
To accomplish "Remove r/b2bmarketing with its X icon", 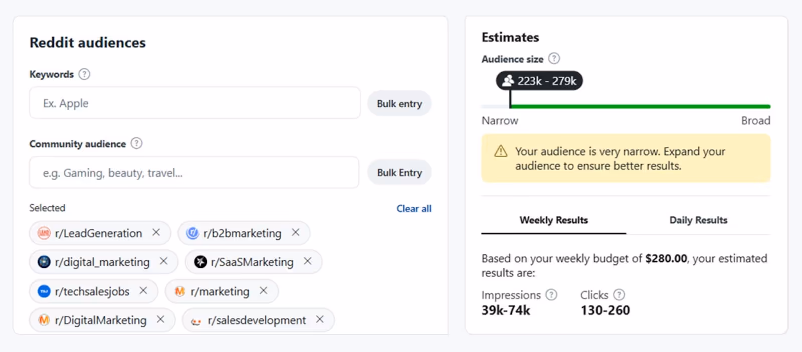I will [296, 232].
